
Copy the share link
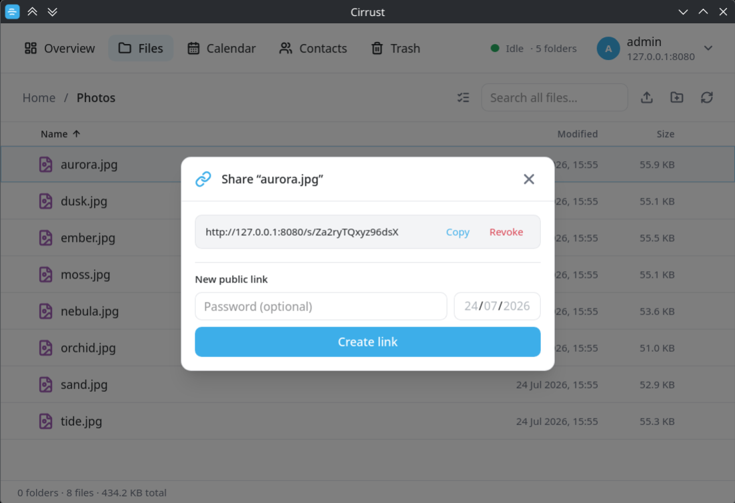[x=458, y=232]
